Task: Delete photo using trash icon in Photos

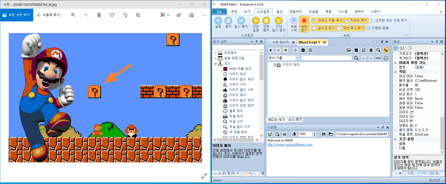Action: point(99,15)
